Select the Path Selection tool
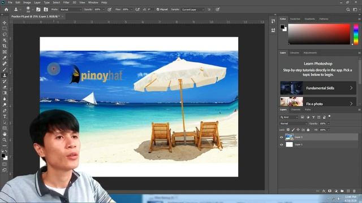362x203 pixels. (5, 122)
